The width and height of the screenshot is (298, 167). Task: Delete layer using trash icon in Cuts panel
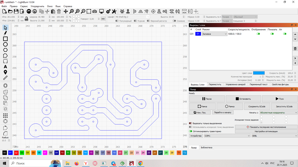pos(295,49)
